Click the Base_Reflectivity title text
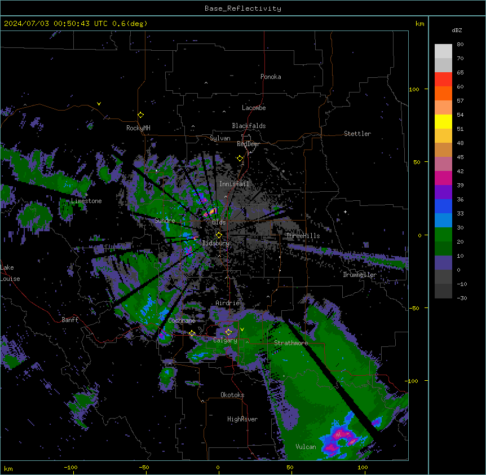This screenshot has width=486, height=475. click(243, 8)
